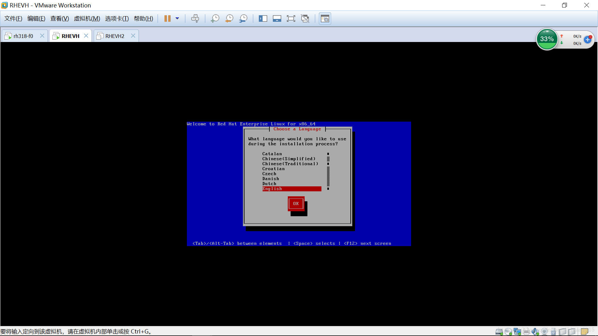Click the CD/DVD drive status bar icon
The height and width of the screenshot is (336, 598).
pos(508,332)
